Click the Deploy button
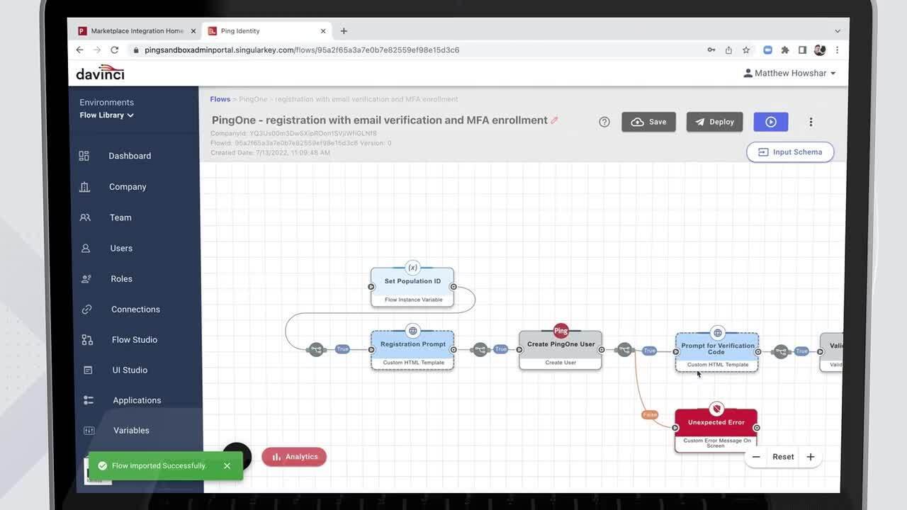 click(714, 122)
